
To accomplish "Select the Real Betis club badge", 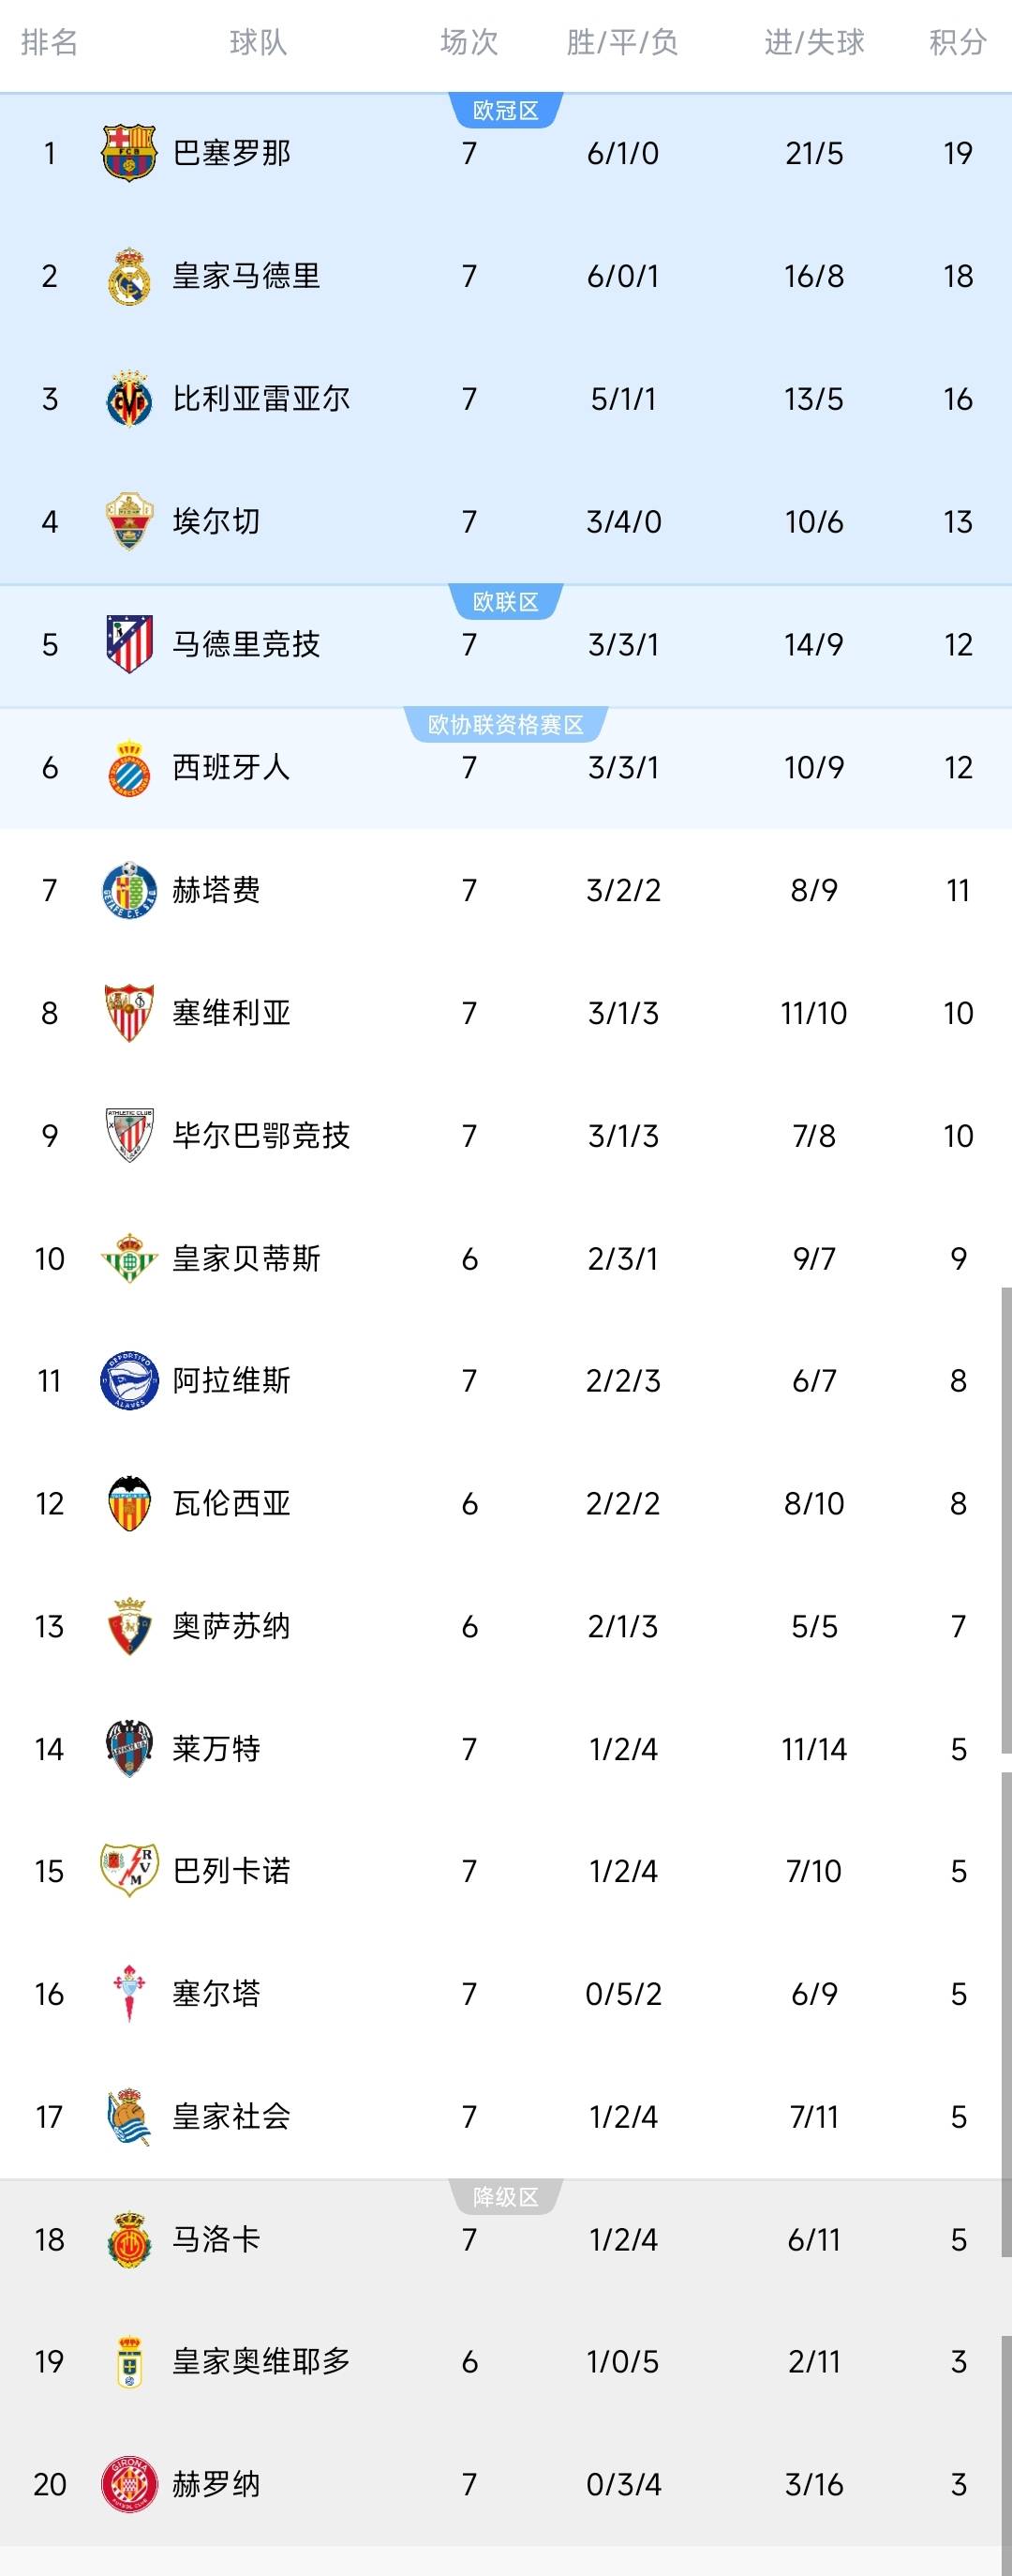I will click(x=129, y=1258).
